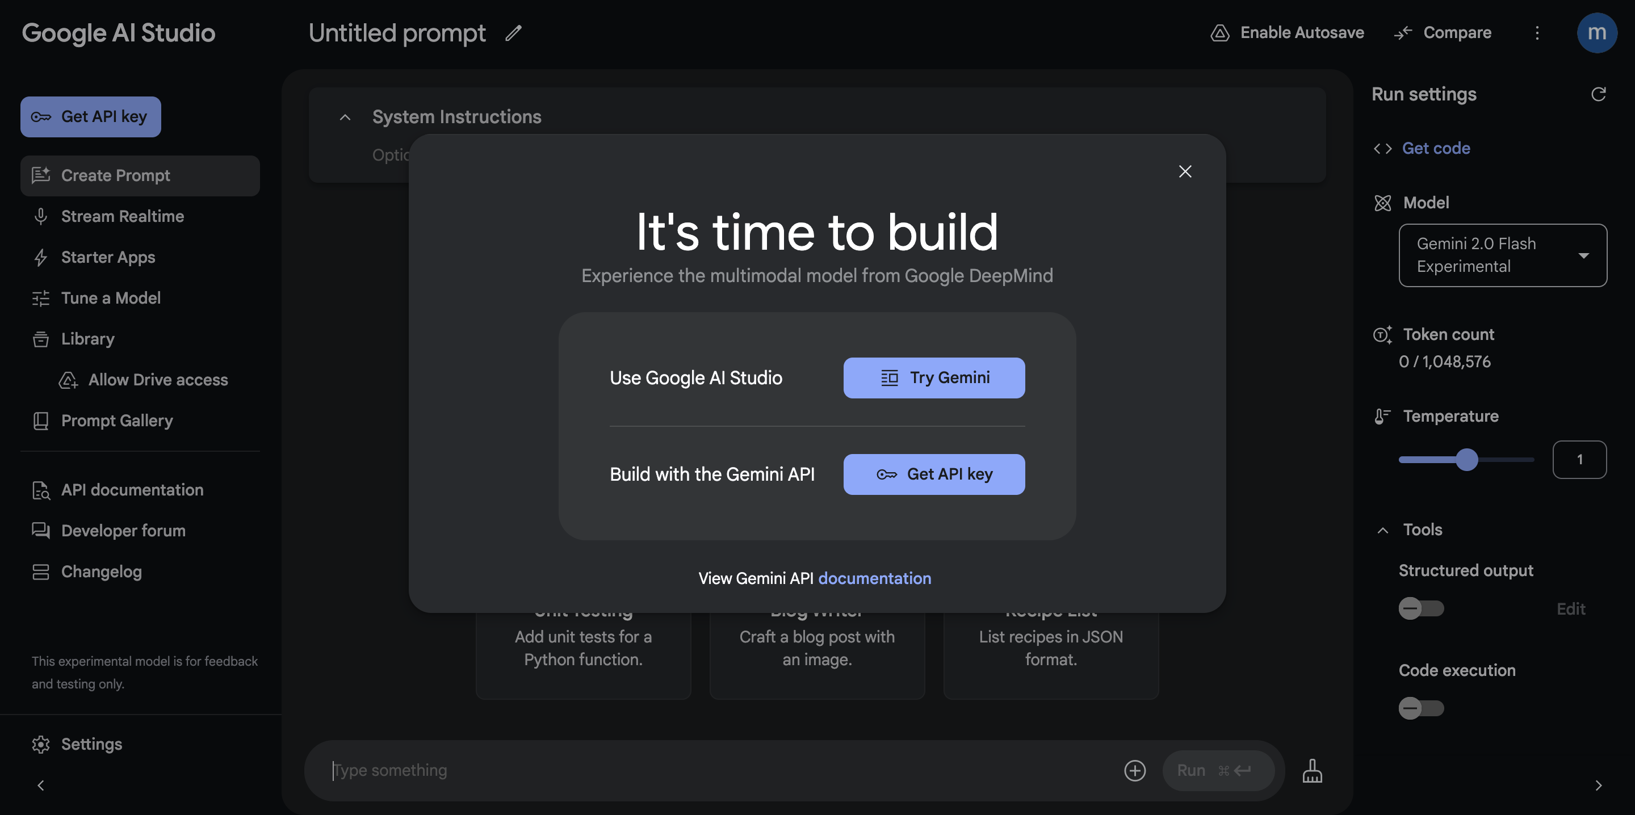This screenshot has width=1635, height=815.
Task: Click the plus icon to insert media
Action: [x=1134, y=771]
